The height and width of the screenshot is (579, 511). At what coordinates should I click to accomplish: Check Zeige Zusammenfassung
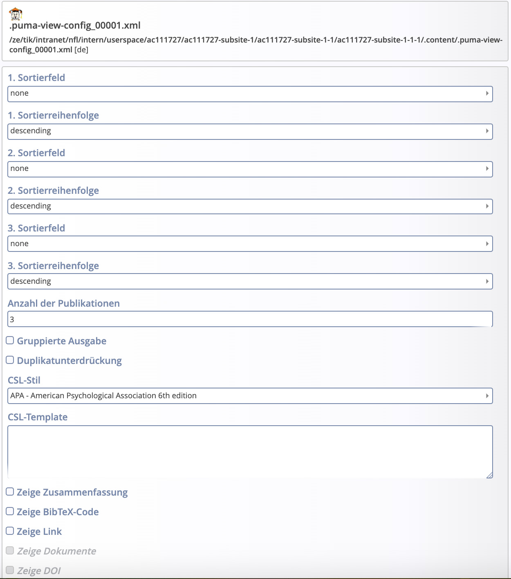point(10,491)
